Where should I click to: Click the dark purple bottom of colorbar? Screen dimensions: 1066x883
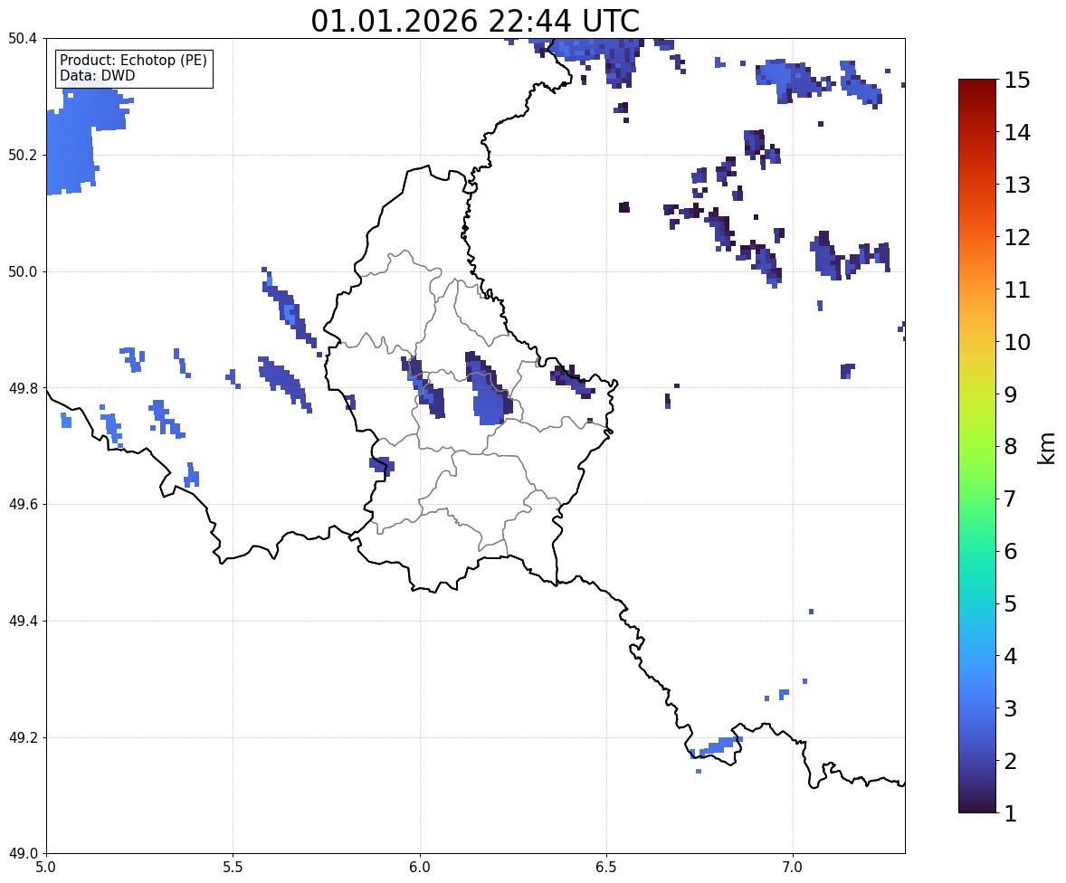[x=977, y=807]
